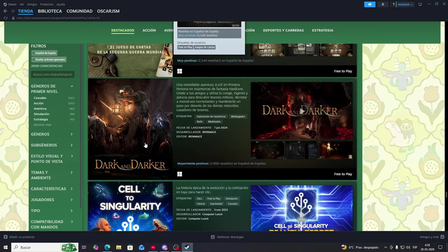Toggle the Casuales genre filter
Screen dimensions: 448x252
point(54,98)
